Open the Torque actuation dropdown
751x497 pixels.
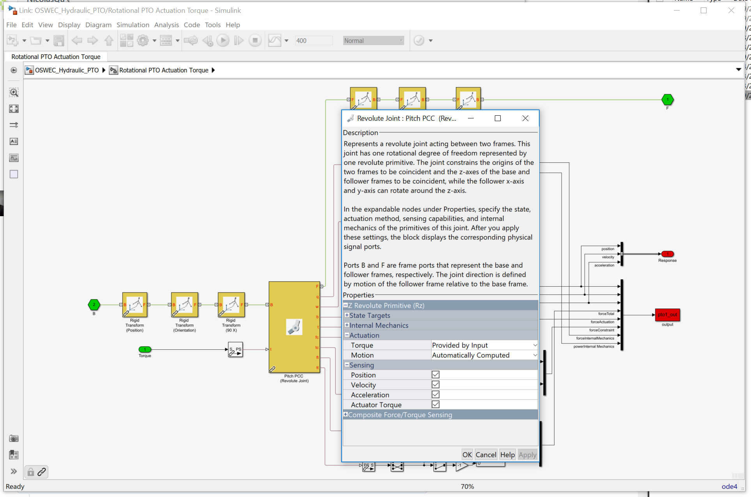tap(535, 345)
